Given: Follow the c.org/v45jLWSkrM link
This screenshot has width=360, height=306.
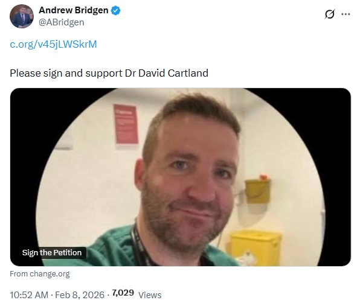Looking at the screenshot, I should pos(53,44).
